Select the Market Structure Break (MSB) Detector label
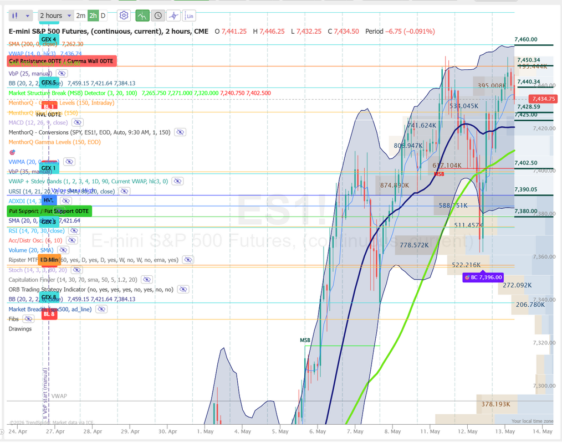 pos(73,93)
